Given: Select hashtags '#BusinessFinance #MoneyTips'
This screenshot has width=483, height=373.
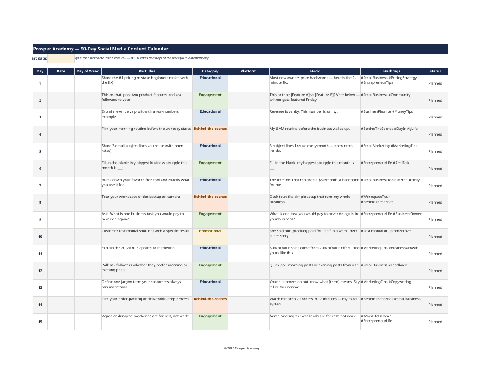Looking at the screenshot, I should pyautogui.click(x=387, y=112).
